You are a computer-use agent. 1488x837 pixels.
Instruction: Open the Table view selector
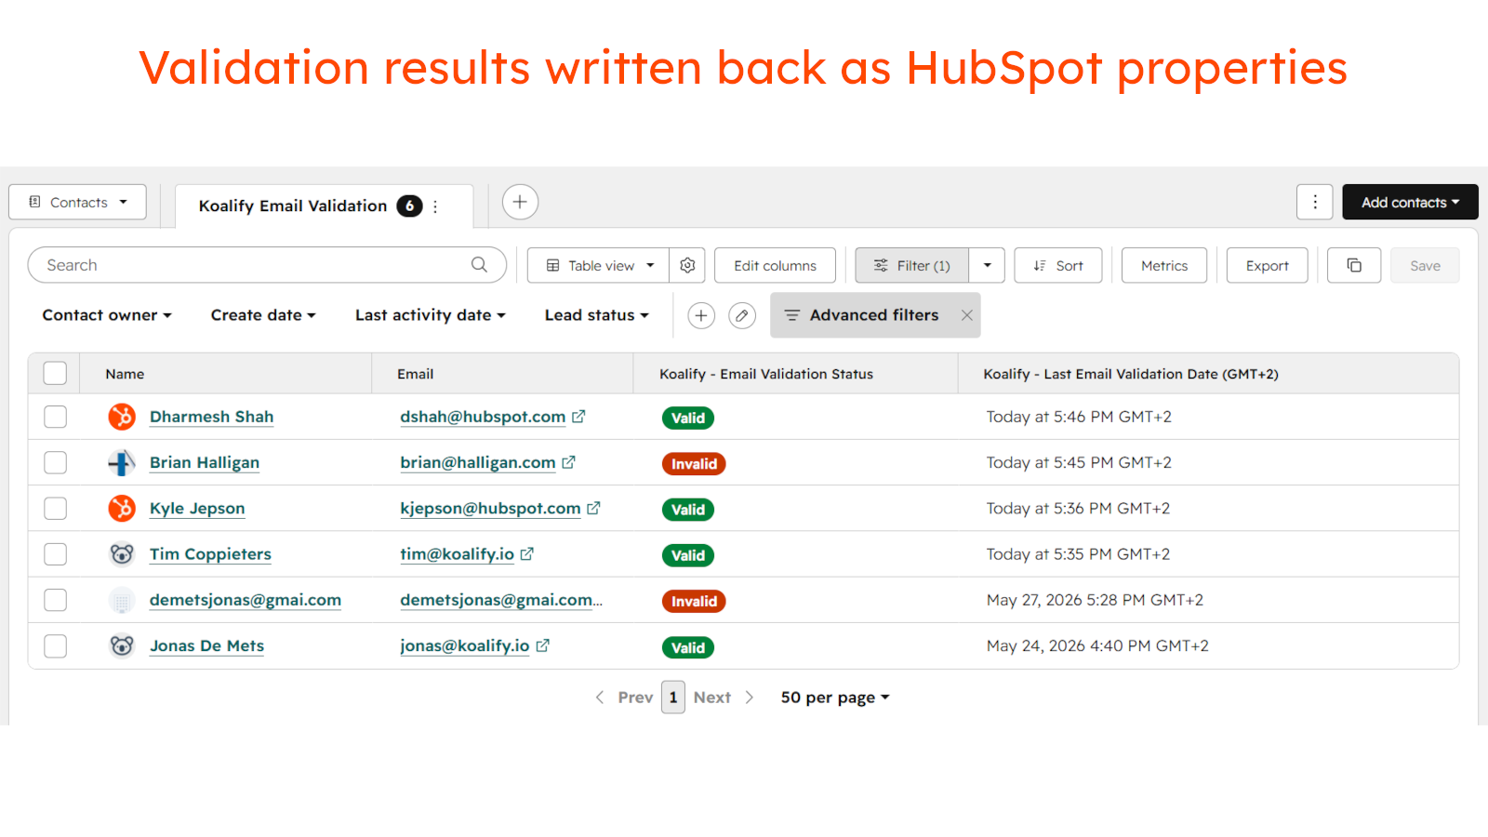[599, 265]
